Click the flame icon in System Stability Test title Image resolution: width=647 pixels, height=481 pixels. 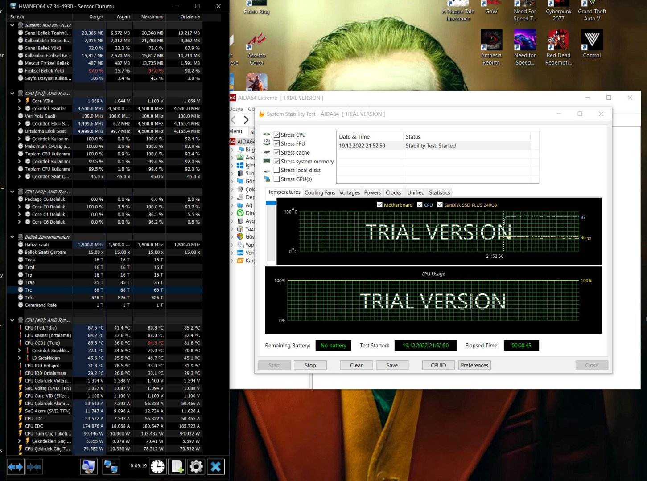261,114
